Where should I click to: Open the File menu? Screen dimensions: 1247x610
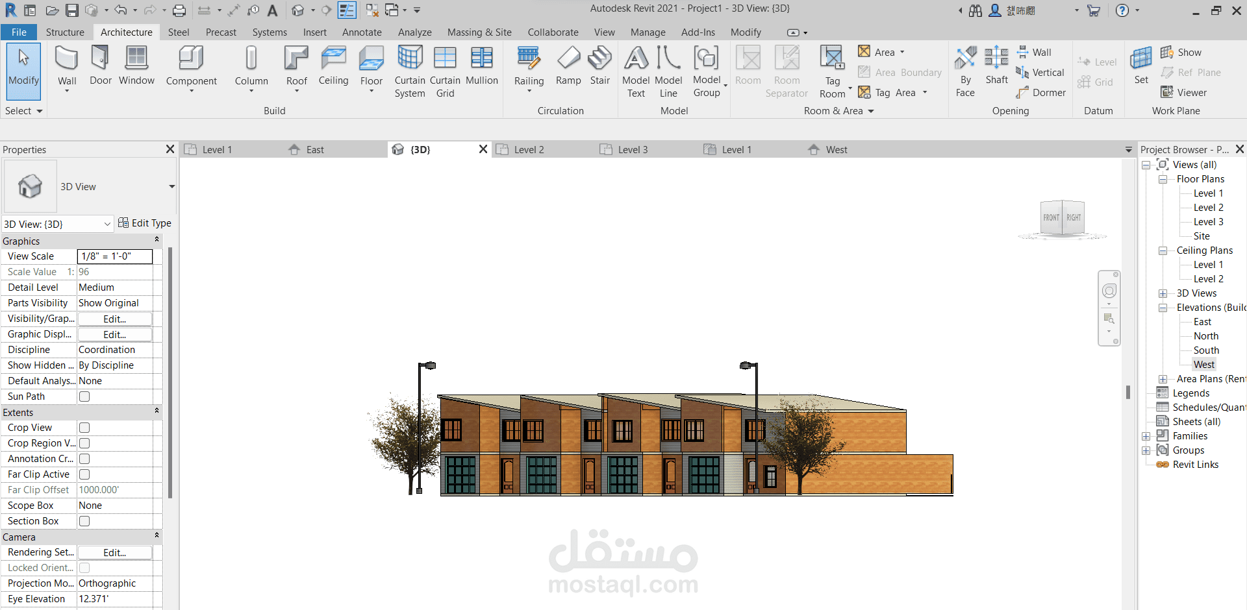[x=19, y=32]
